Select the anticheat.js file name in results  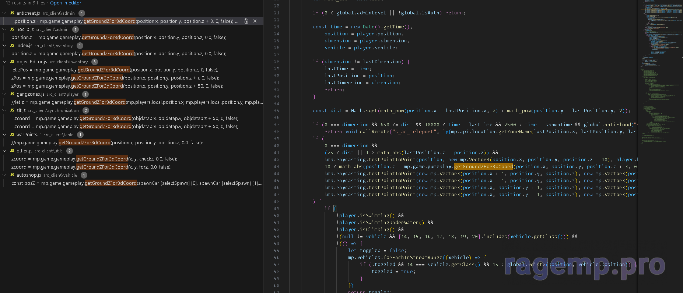tap(28, 13)
